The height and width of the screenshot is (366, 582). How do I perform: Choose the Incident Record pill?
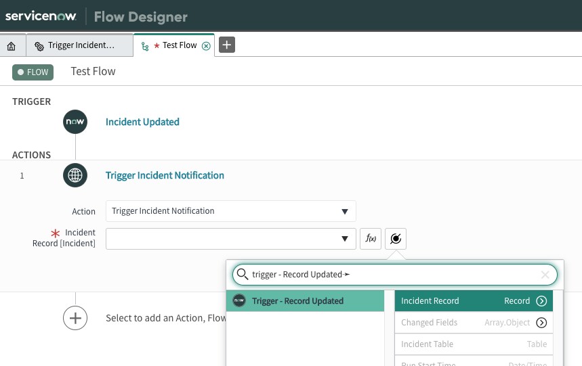pyautogui.click(x=474, y=301)
